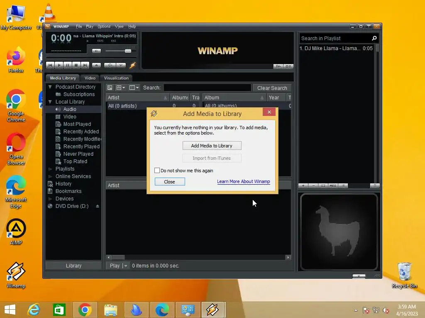Select Video under Local Library
The width and height of the screenshot is (425, 318).
(70, 116)
